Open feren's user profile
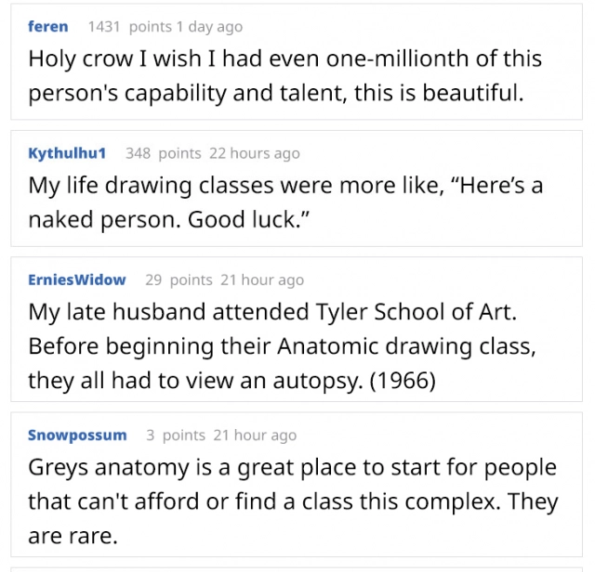 (x=47, y=26)
